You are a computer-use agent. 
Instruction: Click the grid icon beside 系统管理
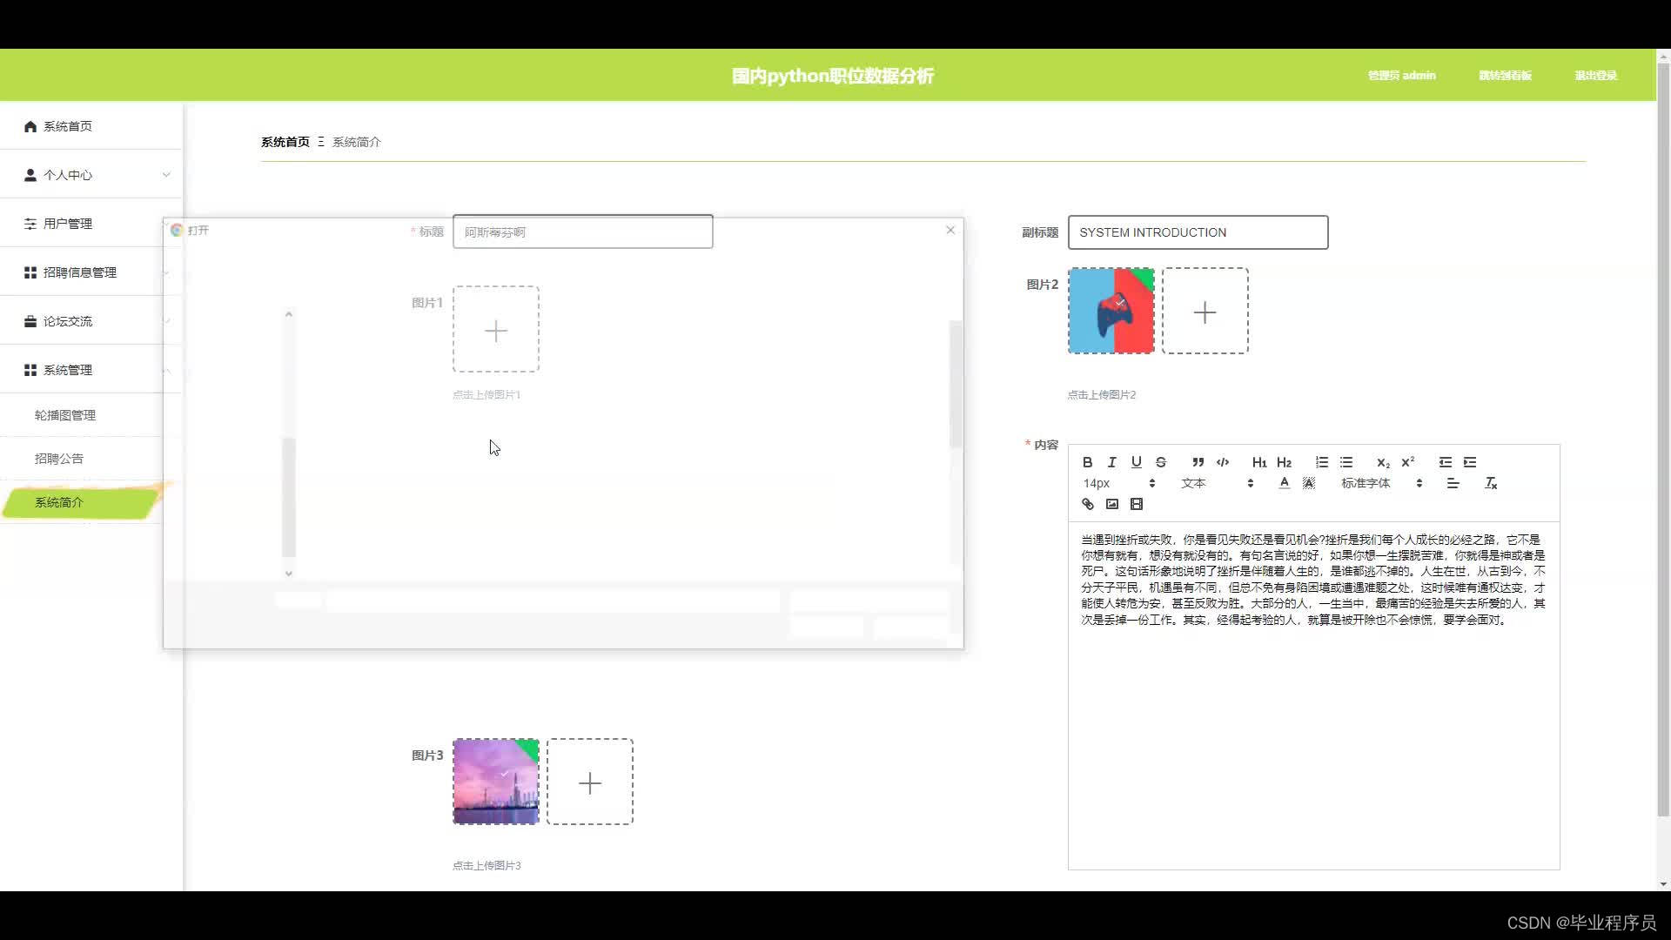30,370
